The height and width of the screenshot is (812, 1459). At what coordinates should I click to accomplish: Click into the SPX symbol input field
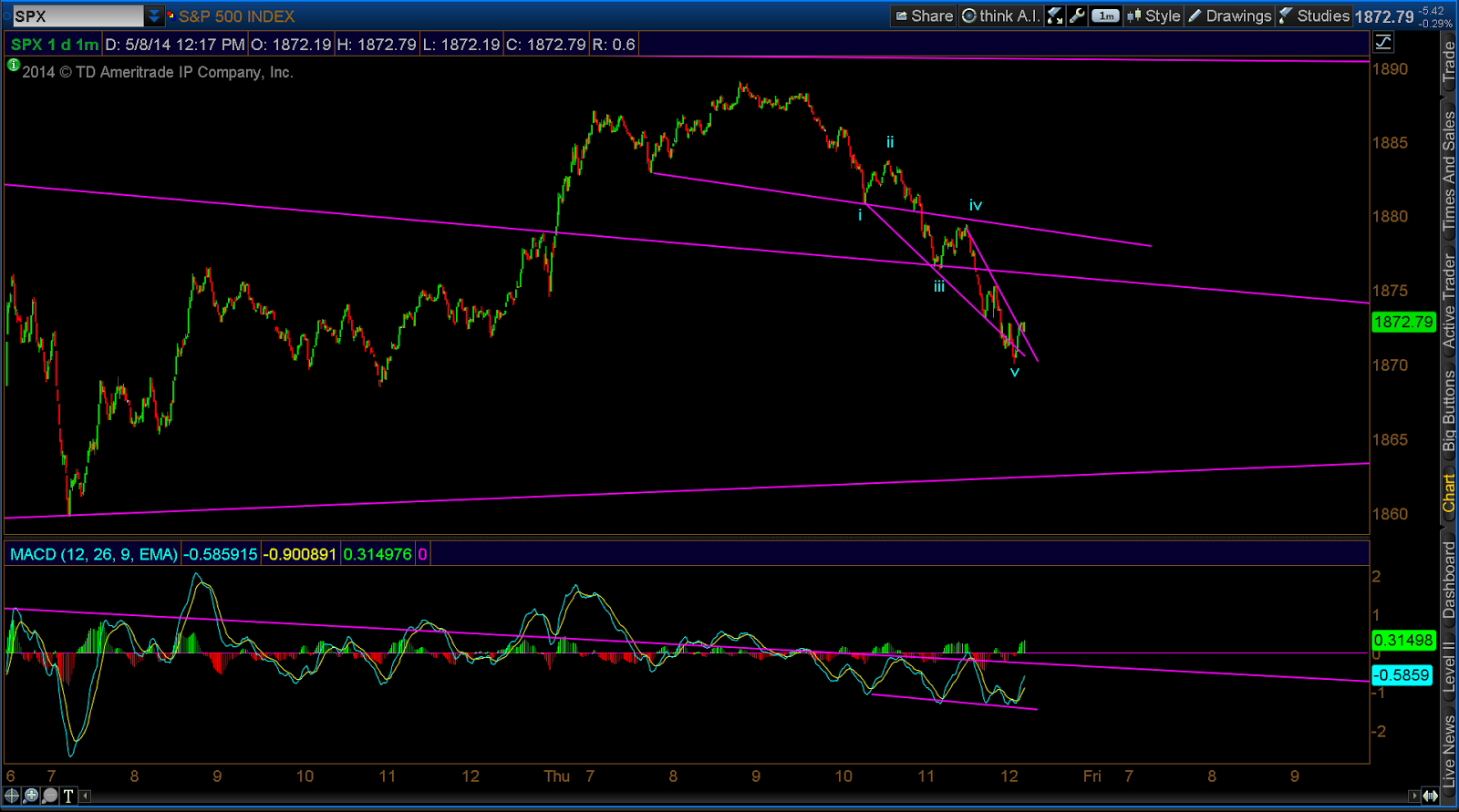tap(78, 15)
